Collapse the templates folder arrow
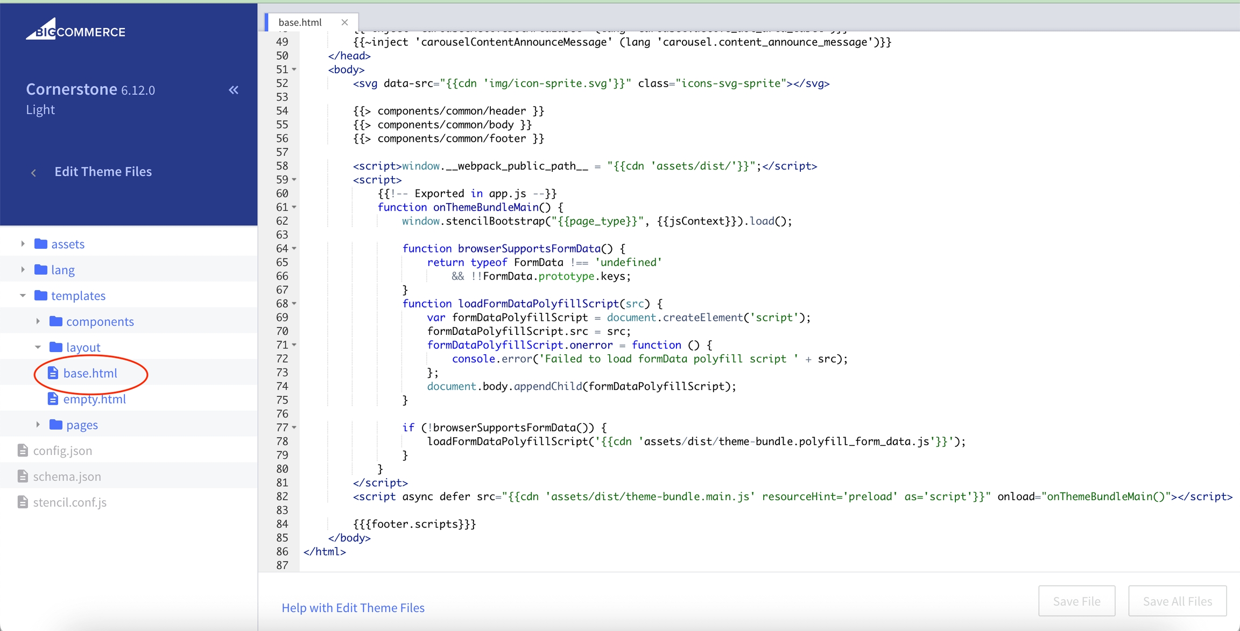This screenshot has height=631, width=1240. tap(23, 296)
